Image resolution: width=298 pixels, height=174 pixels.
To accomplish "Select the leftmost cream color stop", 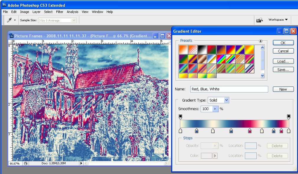I will 181,131.
